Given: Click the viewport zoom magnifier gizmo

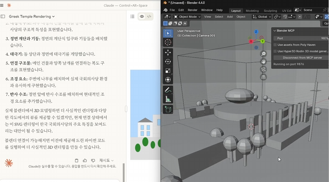Looking at the screenshot, I should [263, 54].
